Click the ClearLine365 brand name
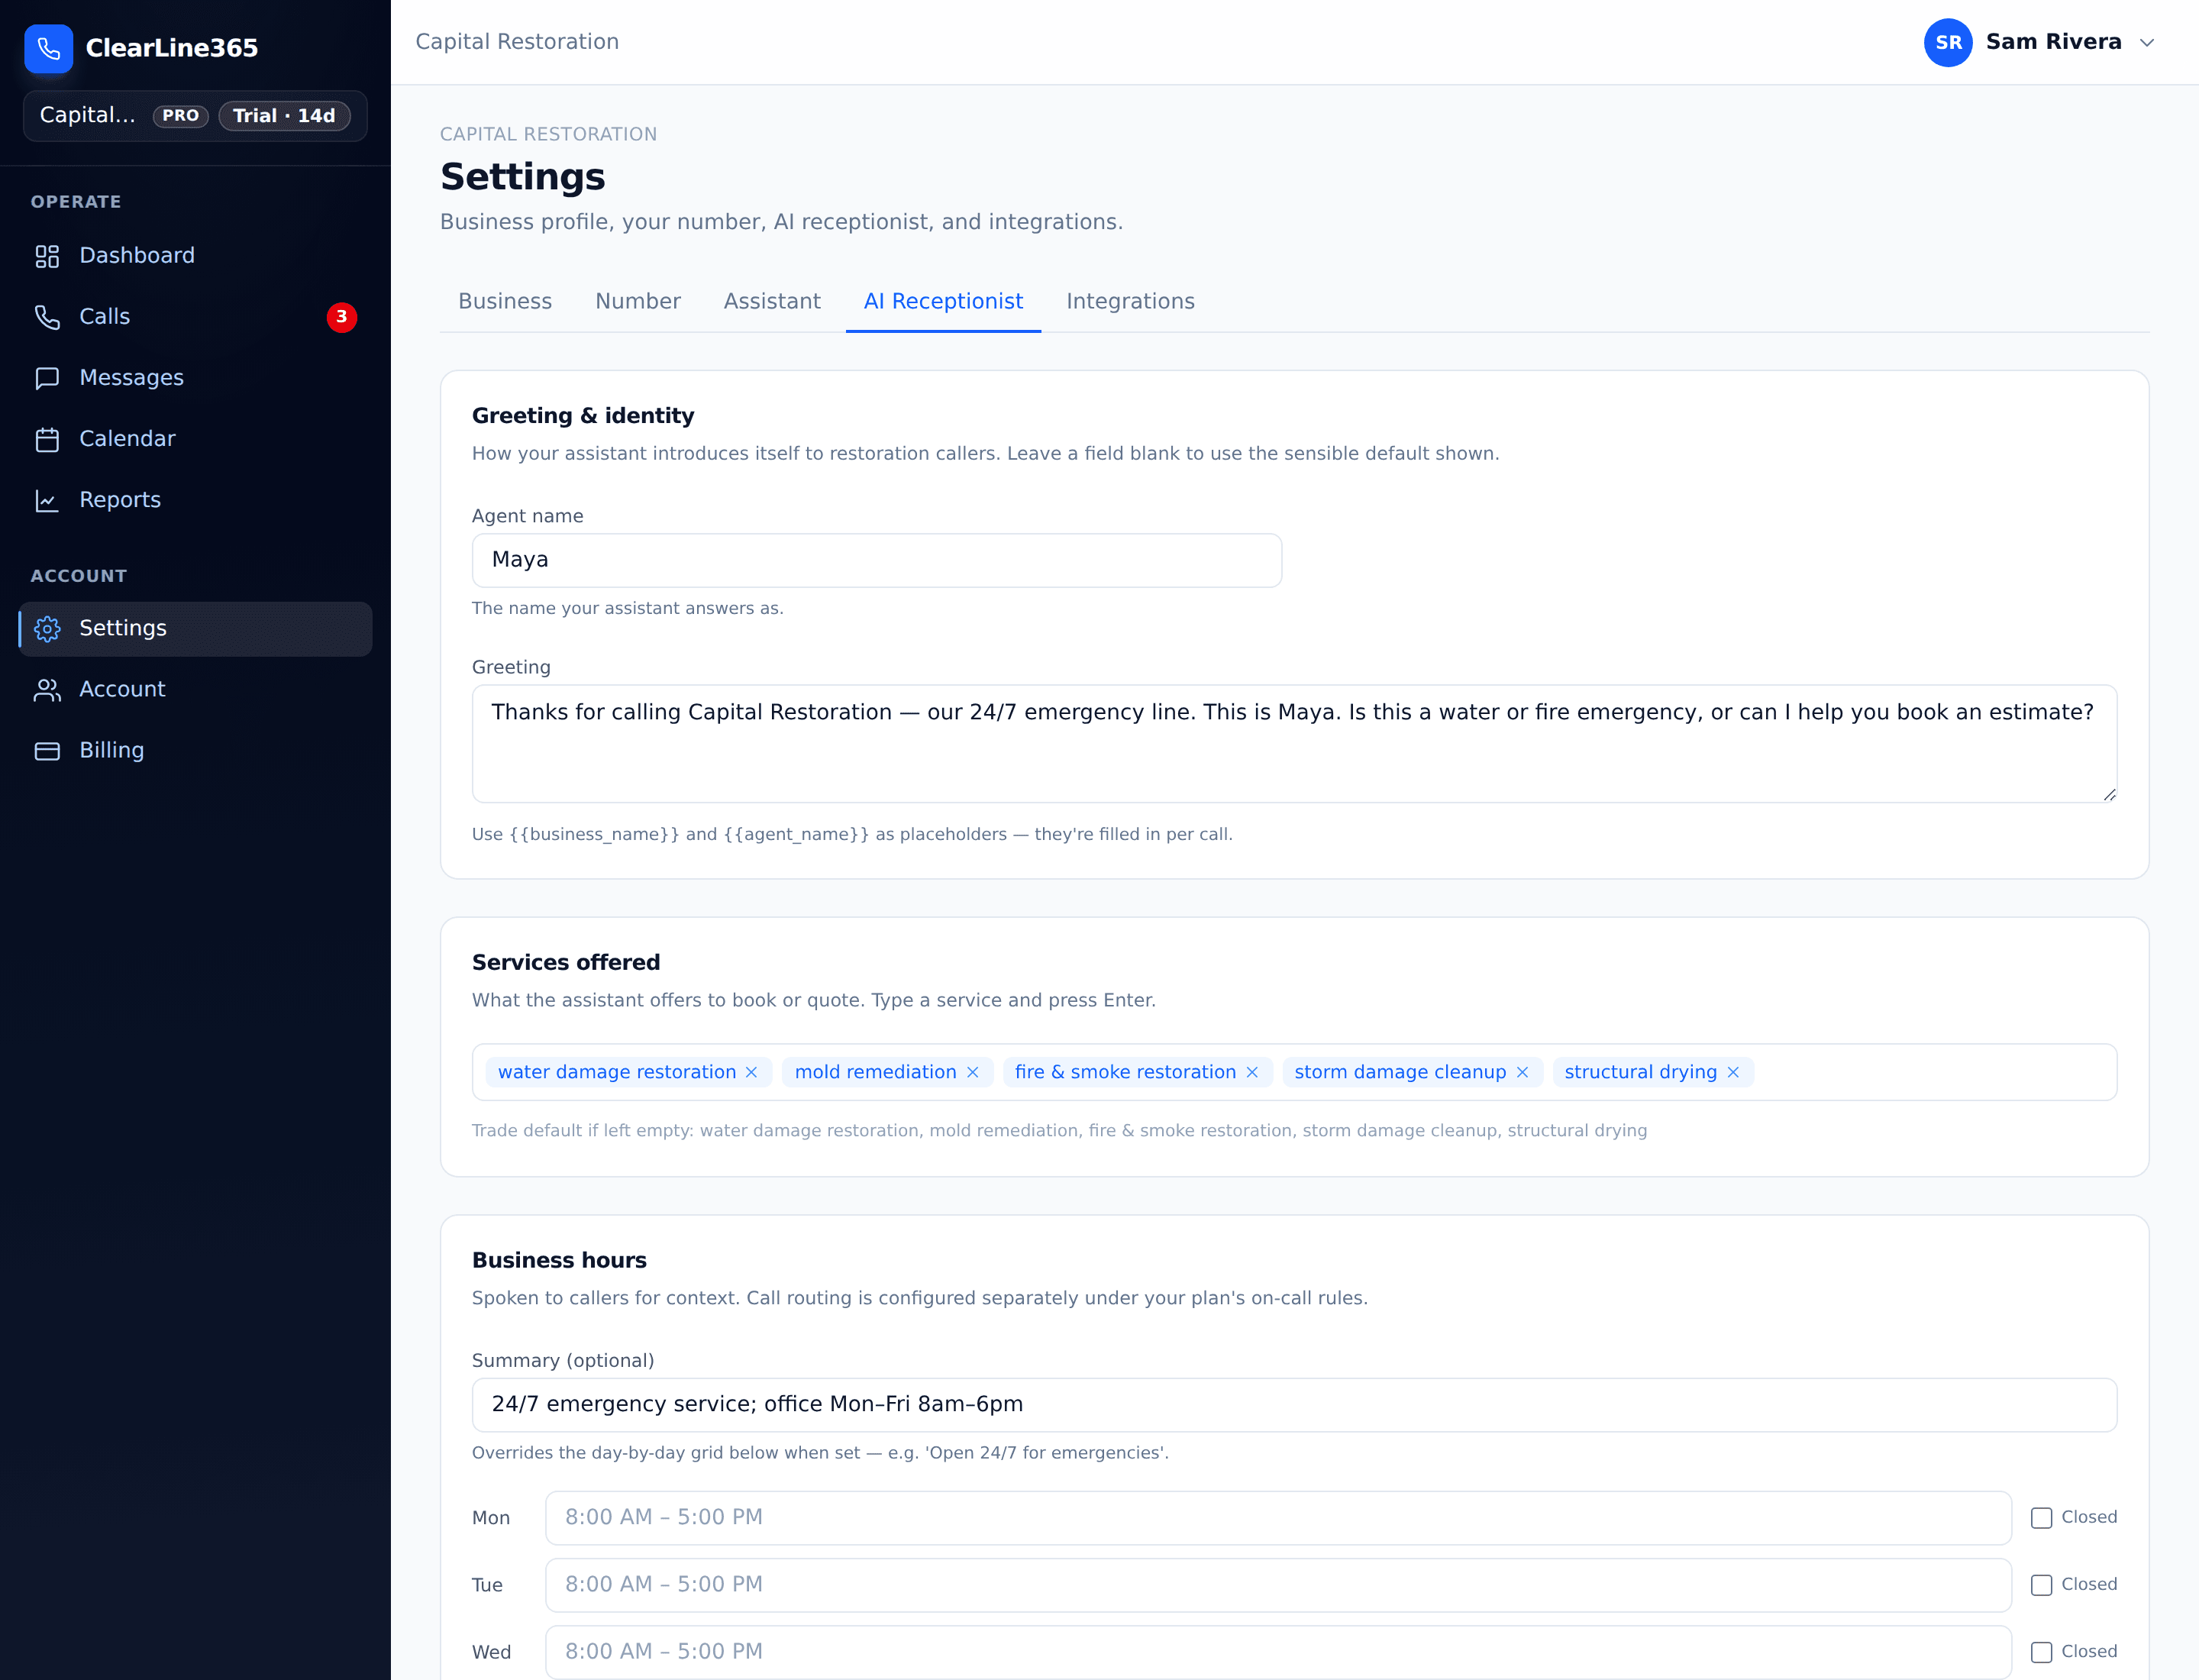This screenshot has width=2199, height=1680. (x=172, y=48)
